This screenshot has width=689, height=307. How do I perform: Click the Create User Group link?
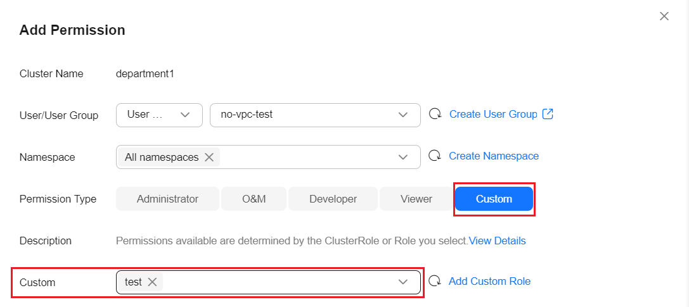(x=493, y=115)
